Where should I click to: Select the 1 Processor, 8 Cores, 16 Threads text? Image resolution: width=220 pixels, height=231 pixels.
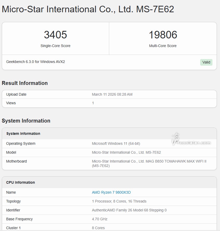point(119,201)
